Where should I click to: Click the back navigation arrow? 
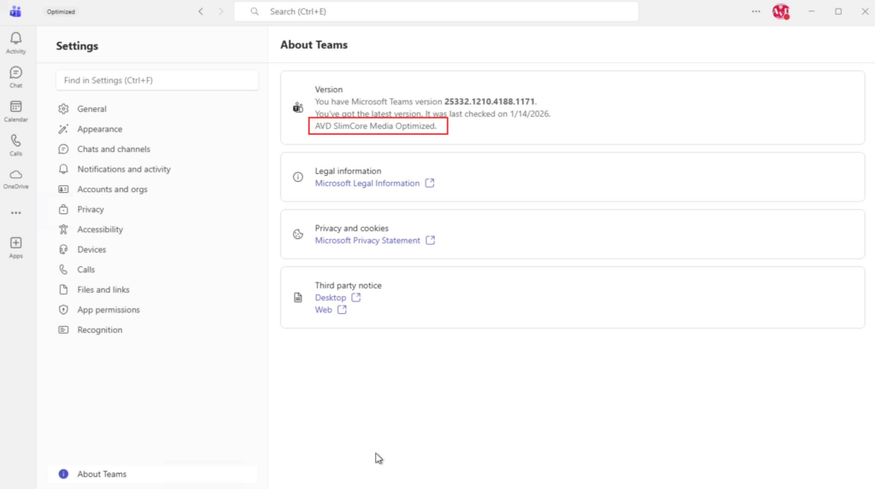pos(201,12)
